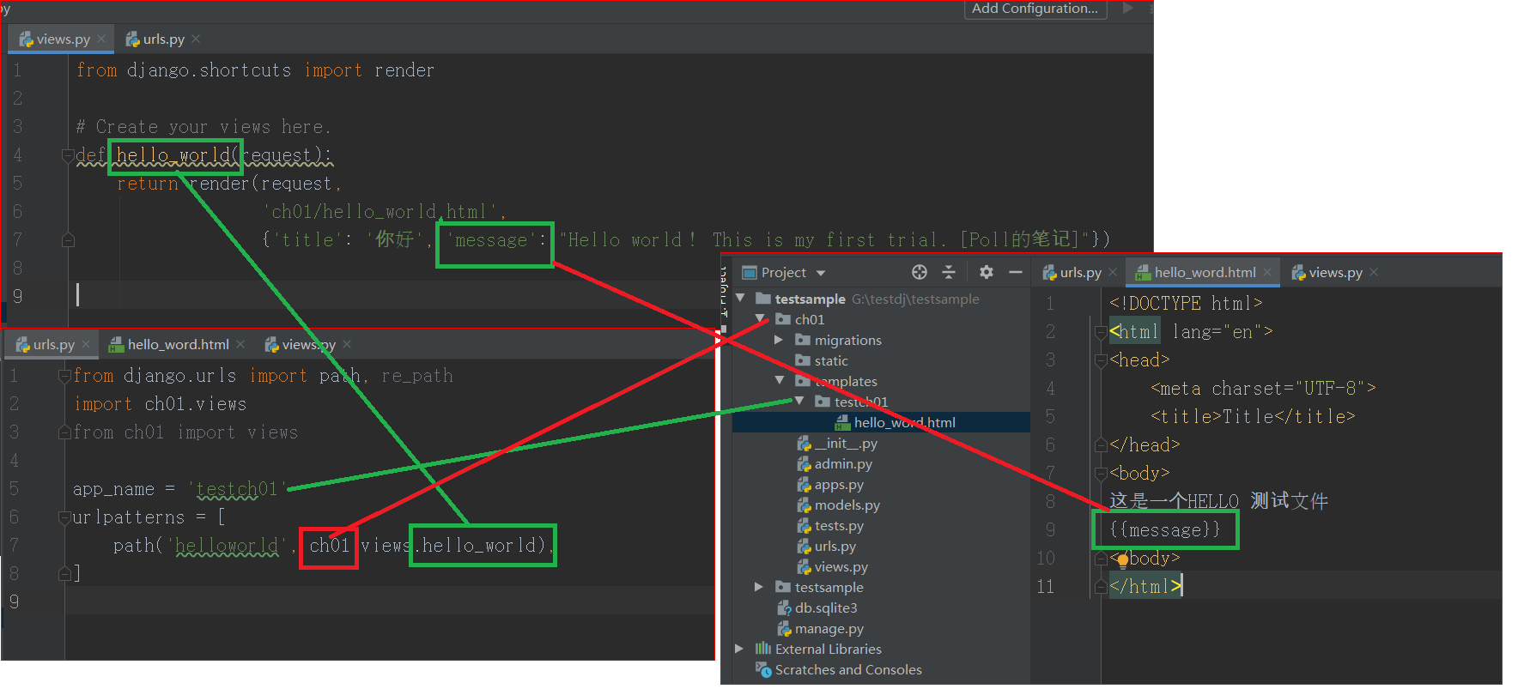
Task: Fold the head tag in hello_word.html
Action: click(1101, 360)
